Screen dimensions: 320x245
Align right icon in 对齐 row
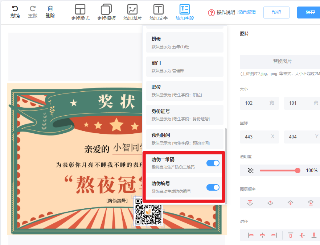click(274, 236)
